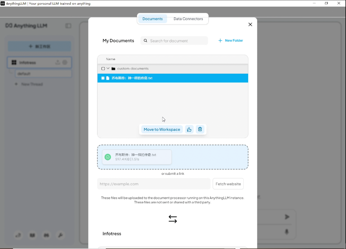This screenshot has width=346, height=249.
Task: Open settings with the wrench icon
Action: coord(60,235)
